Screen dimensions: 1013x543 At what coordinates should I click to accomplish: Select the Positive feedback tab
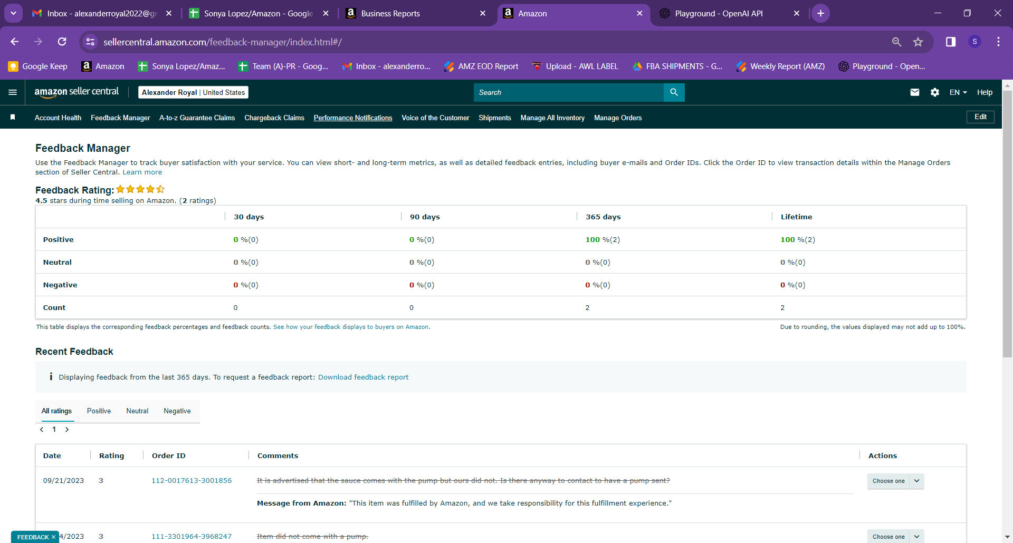click(x=99, y=411)
